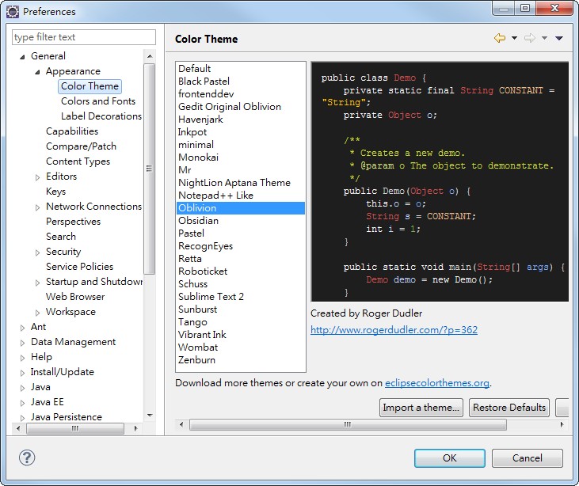Click the tree vertical scrollbar down arrow
The width and height of the screenshot is (579, 486).
coord(150,416)
